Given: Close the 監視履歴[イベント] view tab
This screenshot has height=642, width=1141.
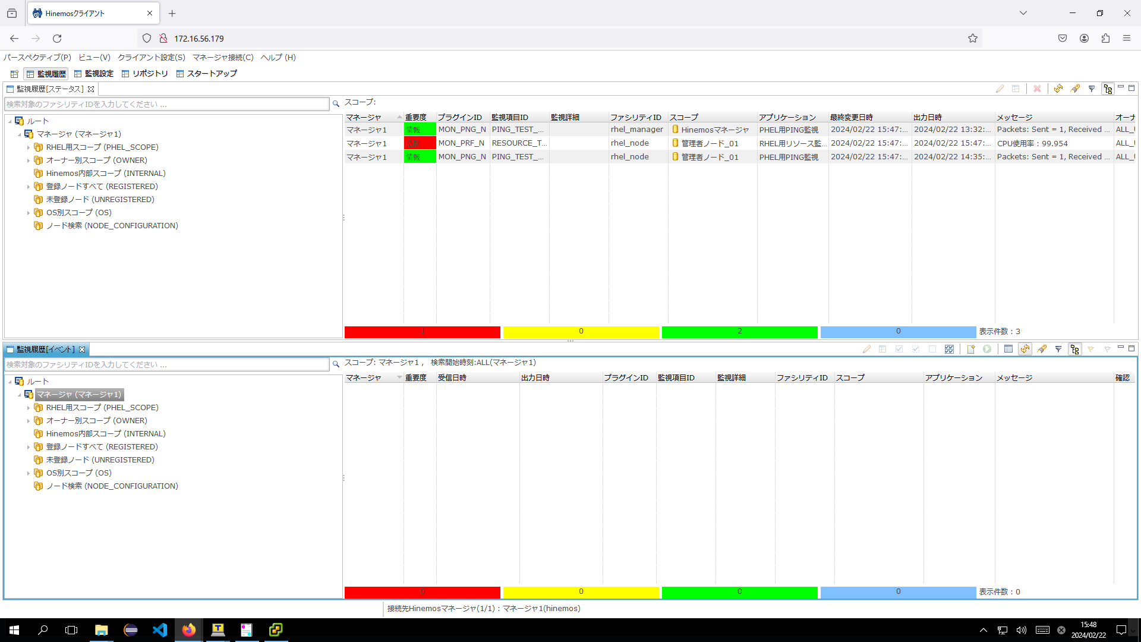Looking at the screenshot, I should (x=82, y=350).
